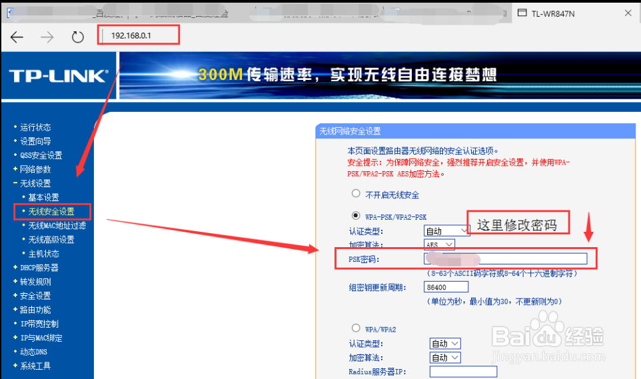Expand the DHCP服务器 section
The height and width of the screenshot is (379, 641).
39,267
